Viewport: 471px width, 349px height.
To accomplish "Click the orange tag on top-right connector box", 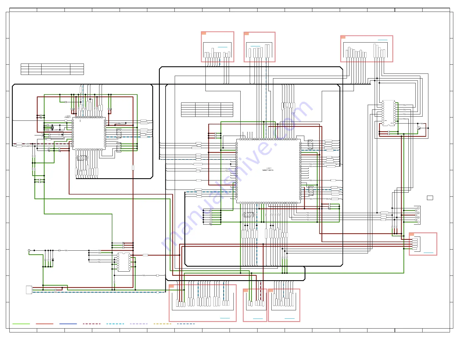I will point(343,37).
